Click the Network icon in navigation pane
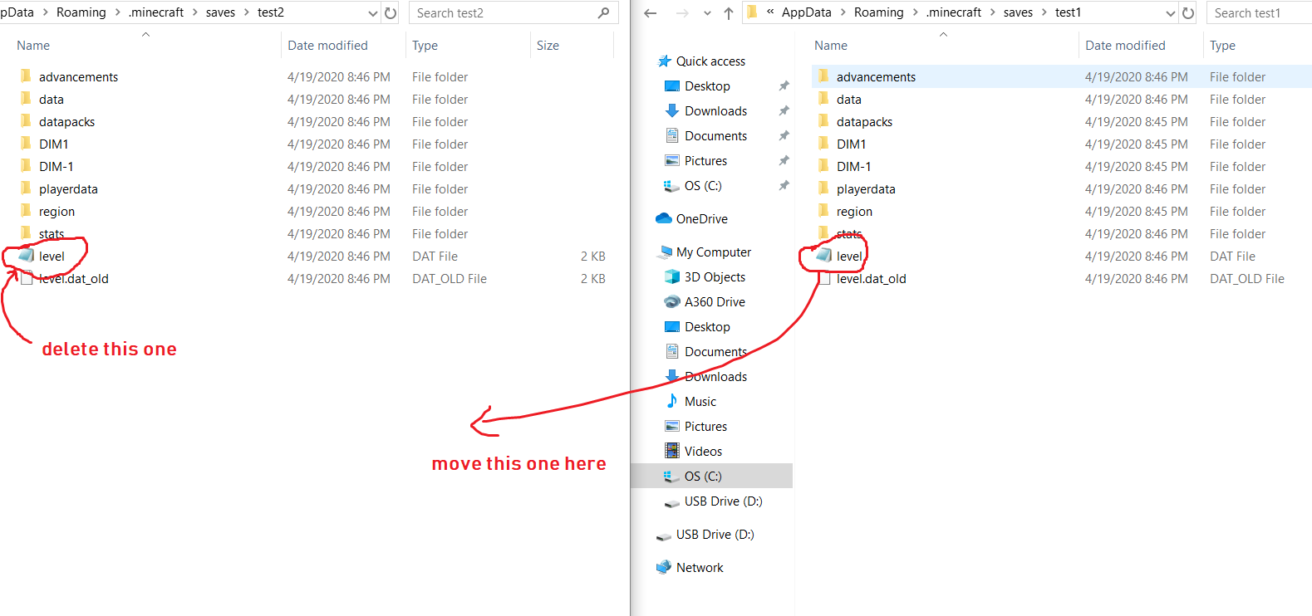 [x=663, y=567]
